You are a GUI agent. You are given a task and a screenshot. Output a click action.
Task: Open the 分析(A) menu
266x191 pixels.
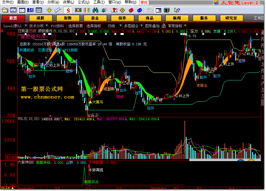coord(53,2)
